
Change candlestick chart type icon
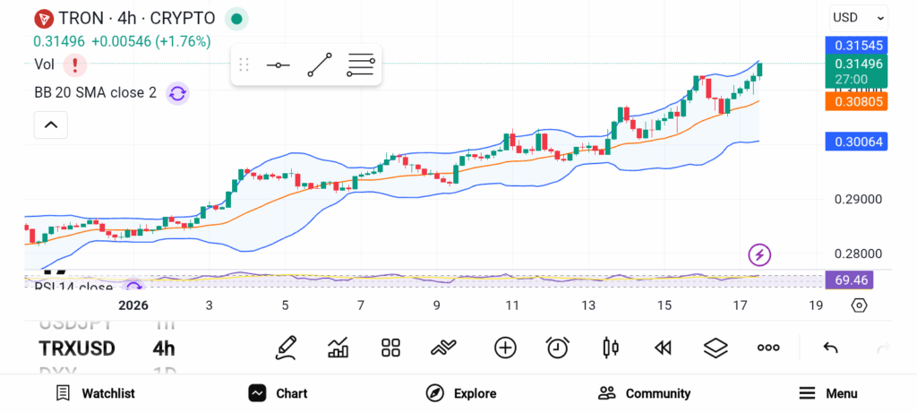coord(611,348)
